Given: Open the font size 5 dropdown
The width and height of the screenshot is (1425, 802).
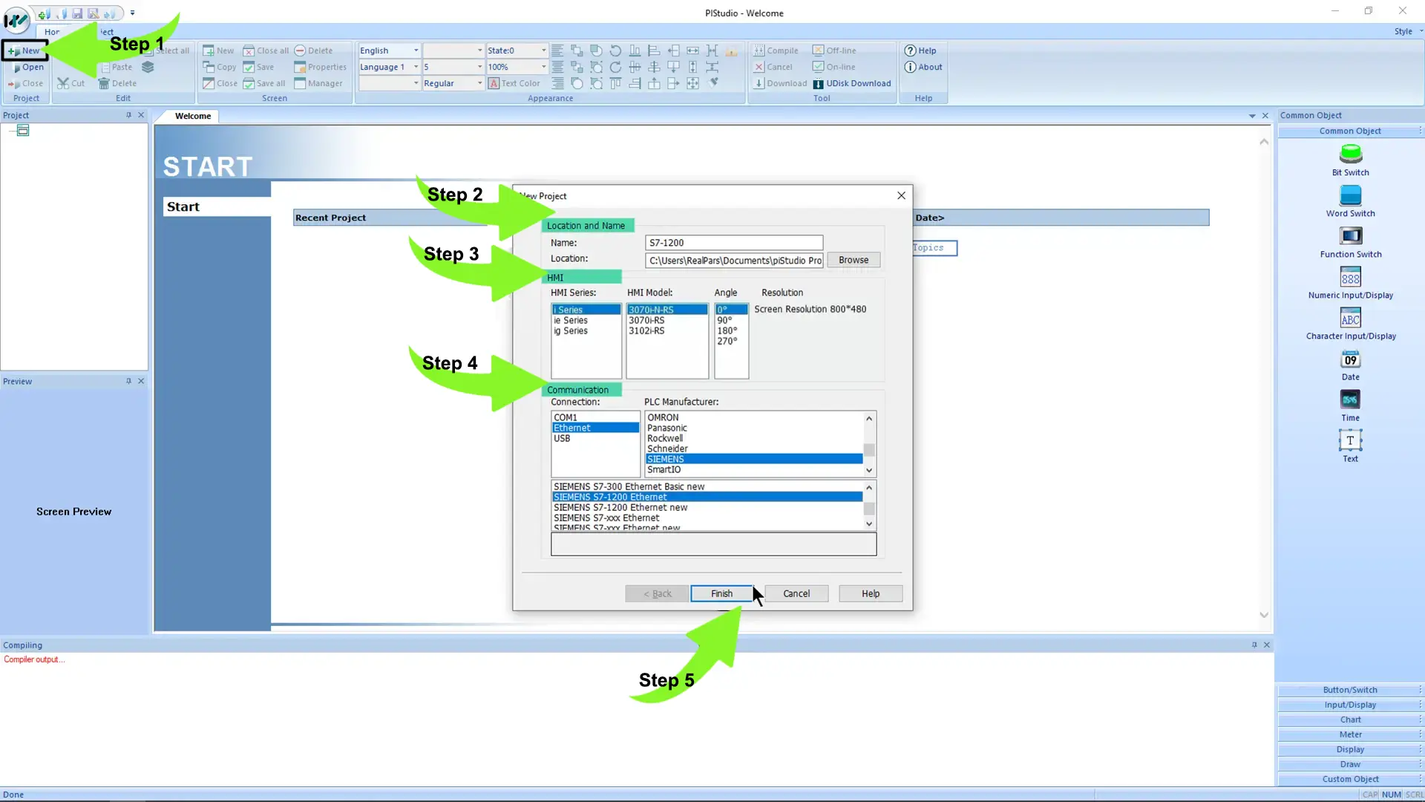Looking at the screenshot, I should pyautogui.click(x=479, y=67).
